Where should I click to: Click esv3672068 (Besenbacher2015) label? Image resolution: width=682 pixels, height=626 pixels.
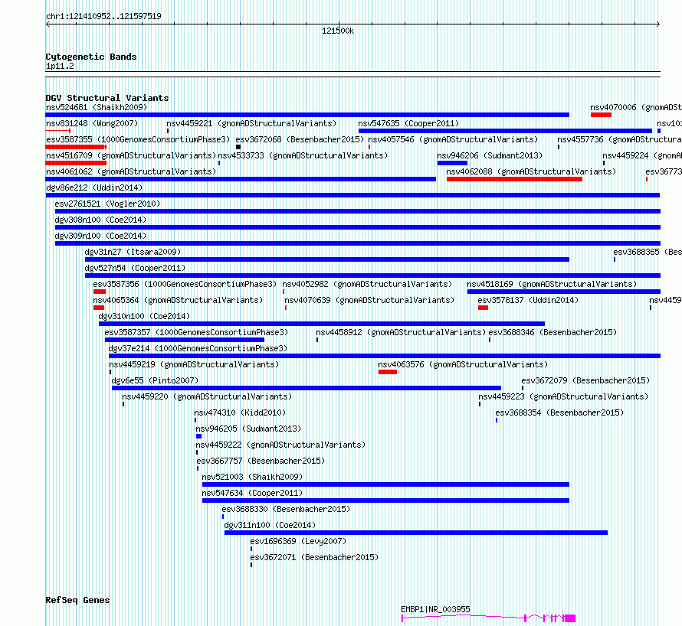[x=300, y=139]
